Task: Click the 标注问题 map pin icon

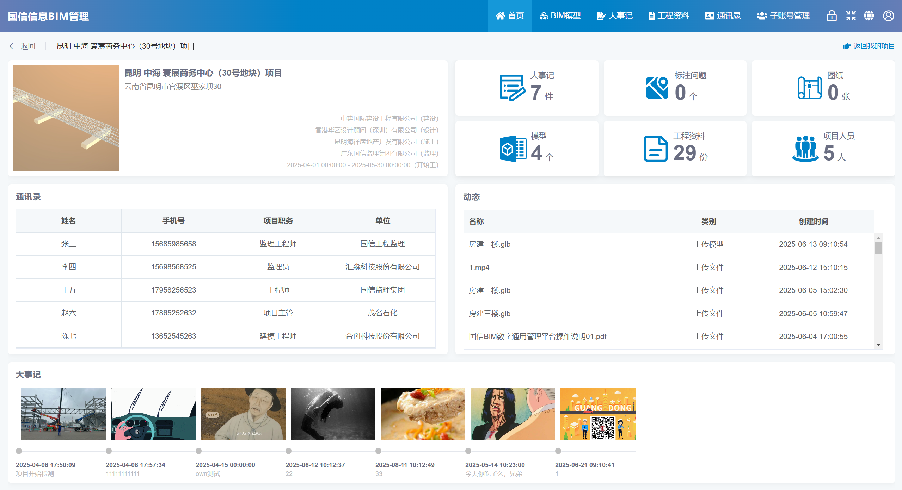Action: point(657,88)
